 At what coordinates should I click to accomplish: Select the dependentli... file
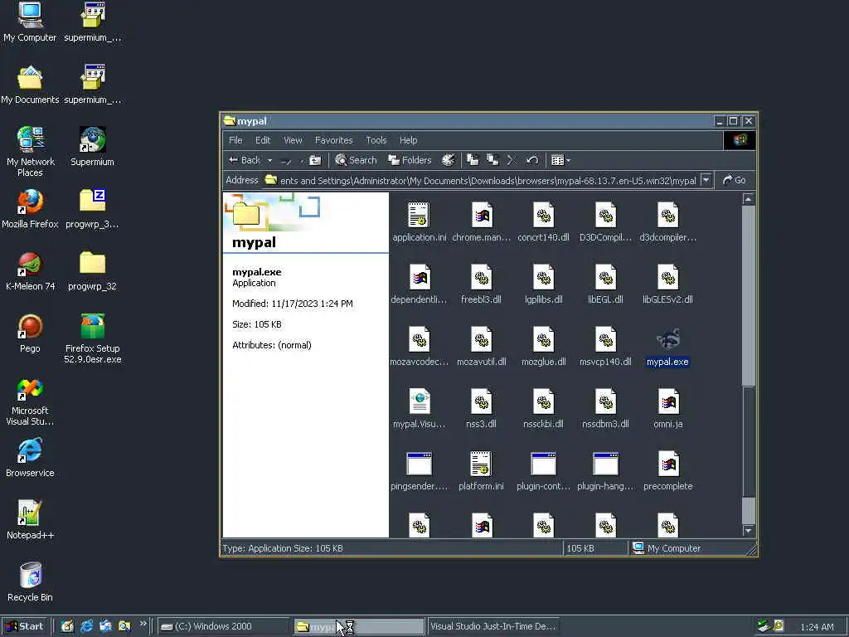pos(419,284)
